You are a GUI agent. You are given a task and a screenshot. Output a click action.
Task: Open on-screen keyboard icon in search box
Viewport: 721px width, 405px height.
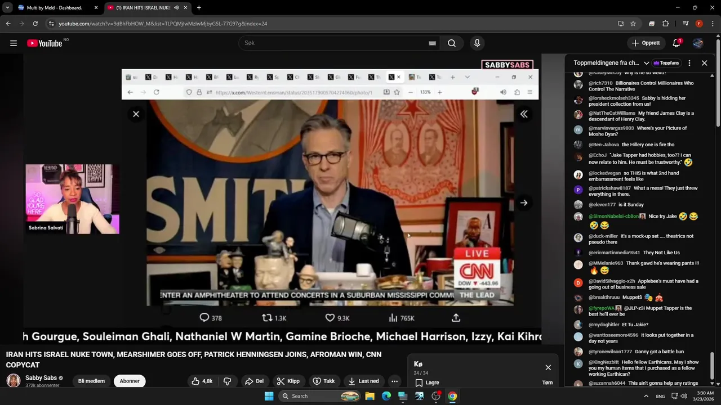[432, 43]
